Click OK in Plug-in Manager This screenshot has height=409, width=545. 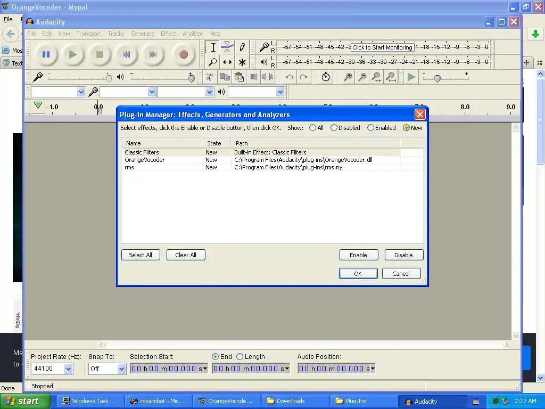point(358,274)
